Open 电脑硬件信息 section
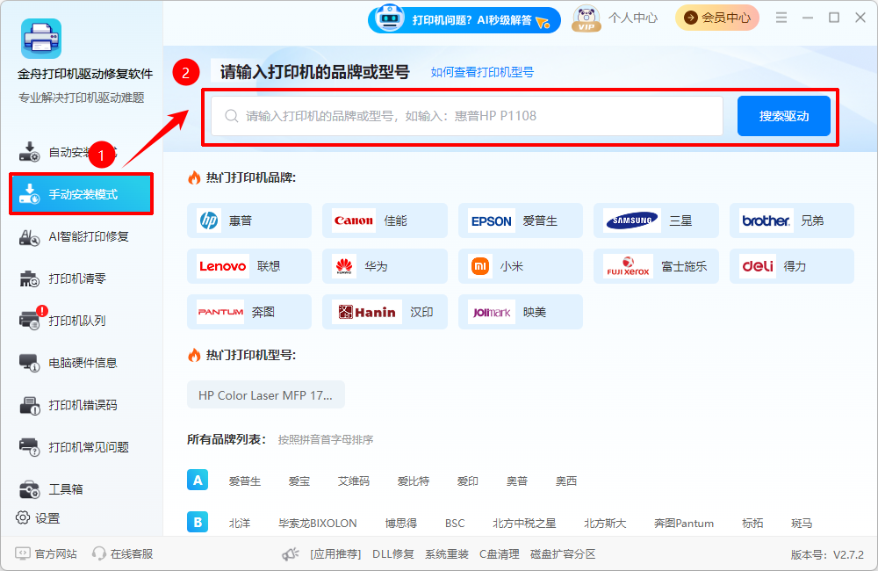Screen dimensions: 878x571 pyautogui.click(x=81, y=363)
